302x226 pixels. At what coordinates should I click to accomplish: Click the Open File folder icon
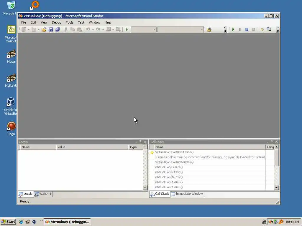(44, 30)
